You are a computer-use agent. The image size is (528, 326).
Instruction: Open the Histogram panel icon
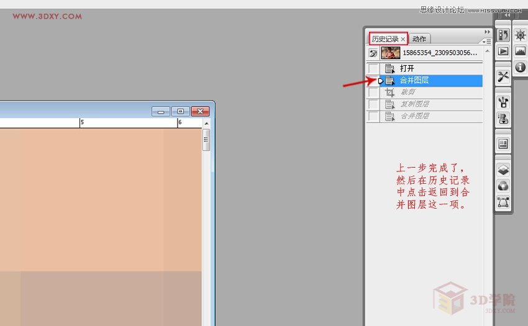[521, 51]
